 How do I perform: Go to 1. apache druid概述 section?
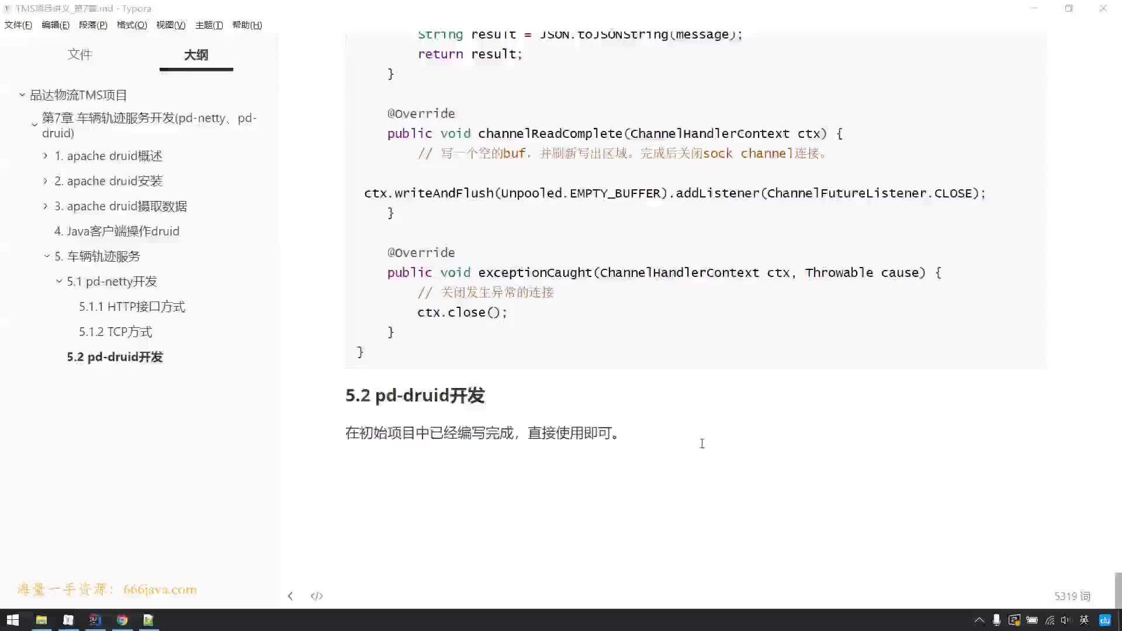click(108, 156)
